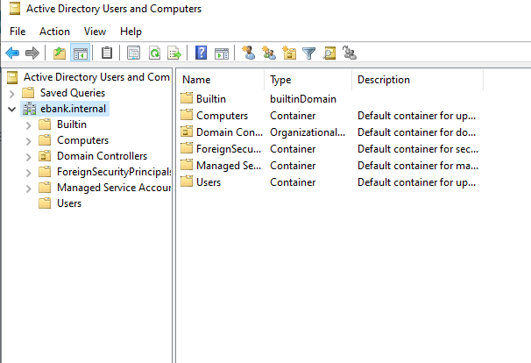
Task: Select the ebank.internal label in the tree
Action: [x=73, y=109]
